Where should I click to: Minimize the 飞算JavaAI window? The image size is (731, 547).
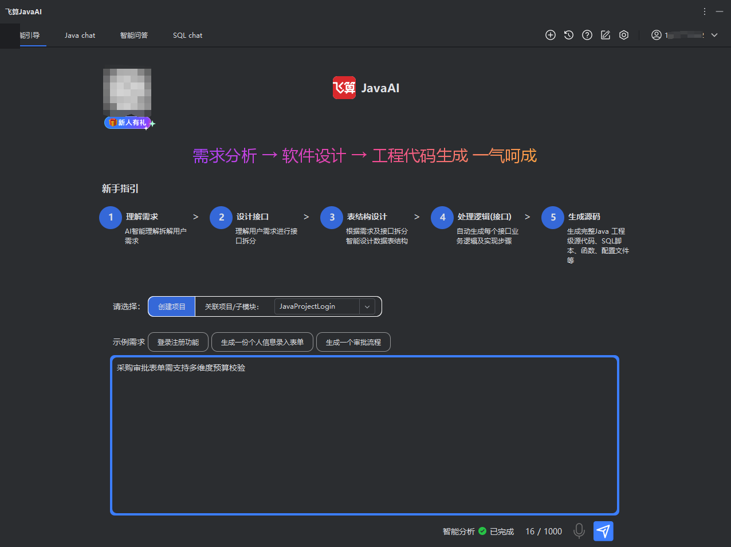click(x=720, y=11)
